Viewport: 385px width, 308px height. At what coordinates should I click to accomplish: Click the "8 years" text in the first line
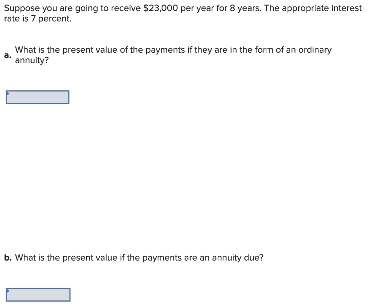pyautogui.click(x=245, y=9)
